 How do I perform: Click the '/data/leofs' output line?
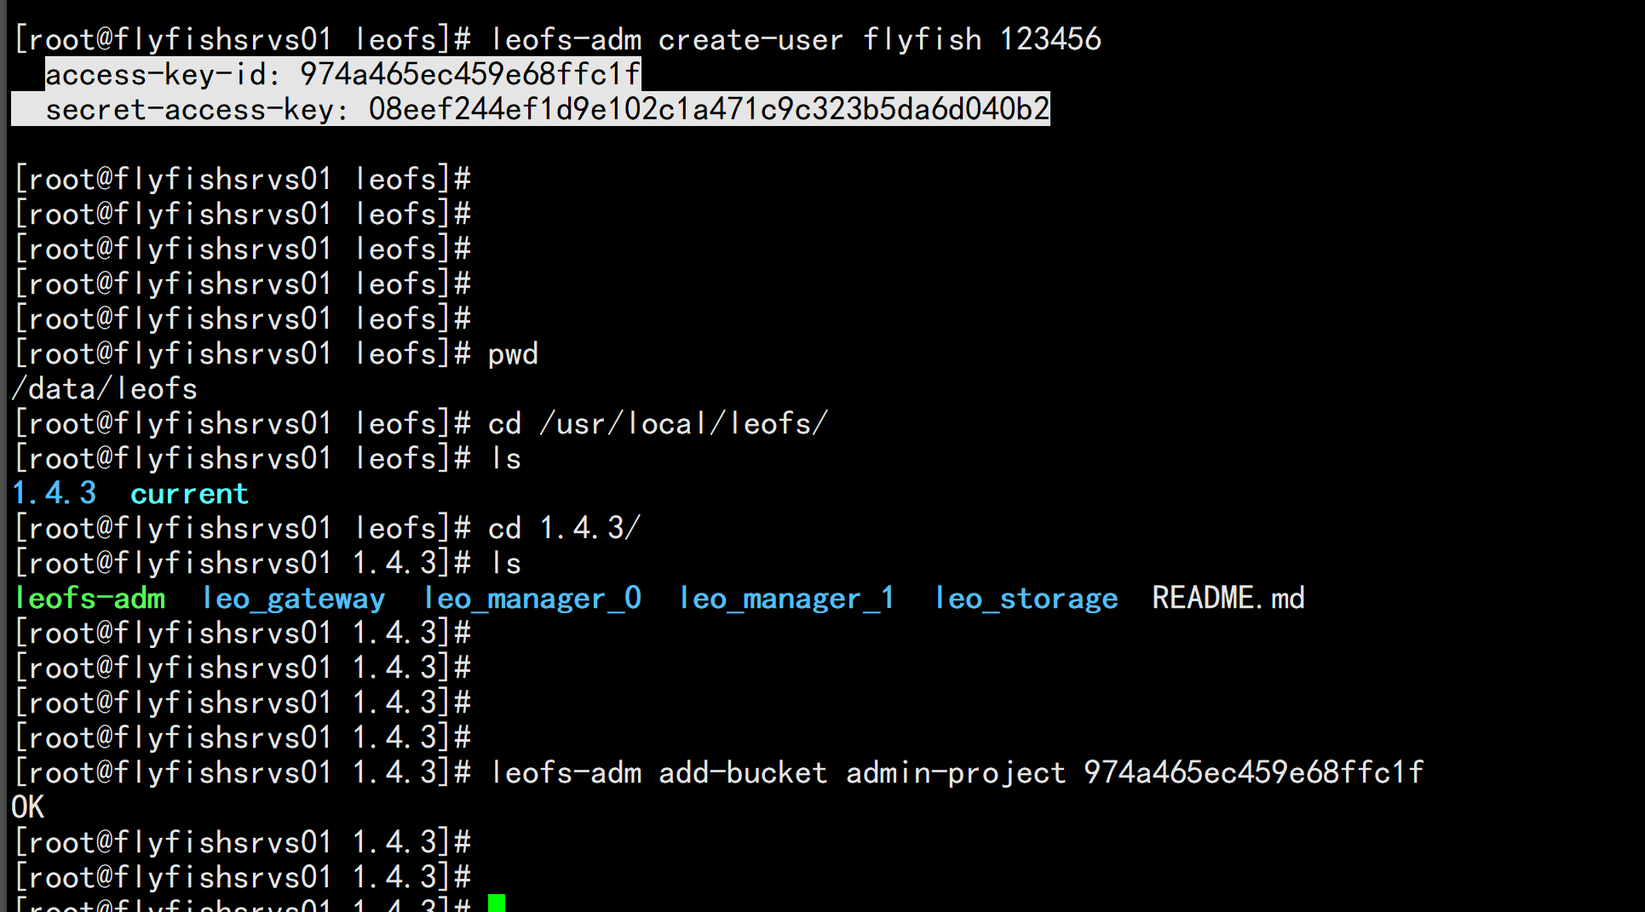pyautogui.click(x=105, y=389)
